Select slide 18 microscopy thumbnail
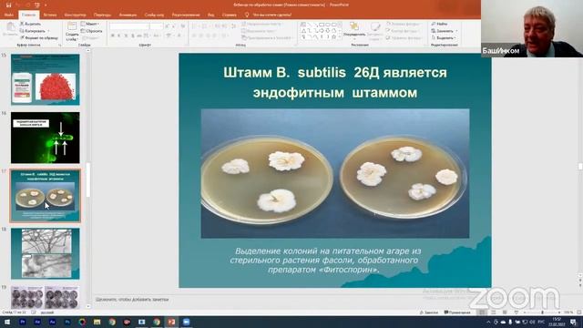Viewport: 583px width, 328px height. point(45,253)
